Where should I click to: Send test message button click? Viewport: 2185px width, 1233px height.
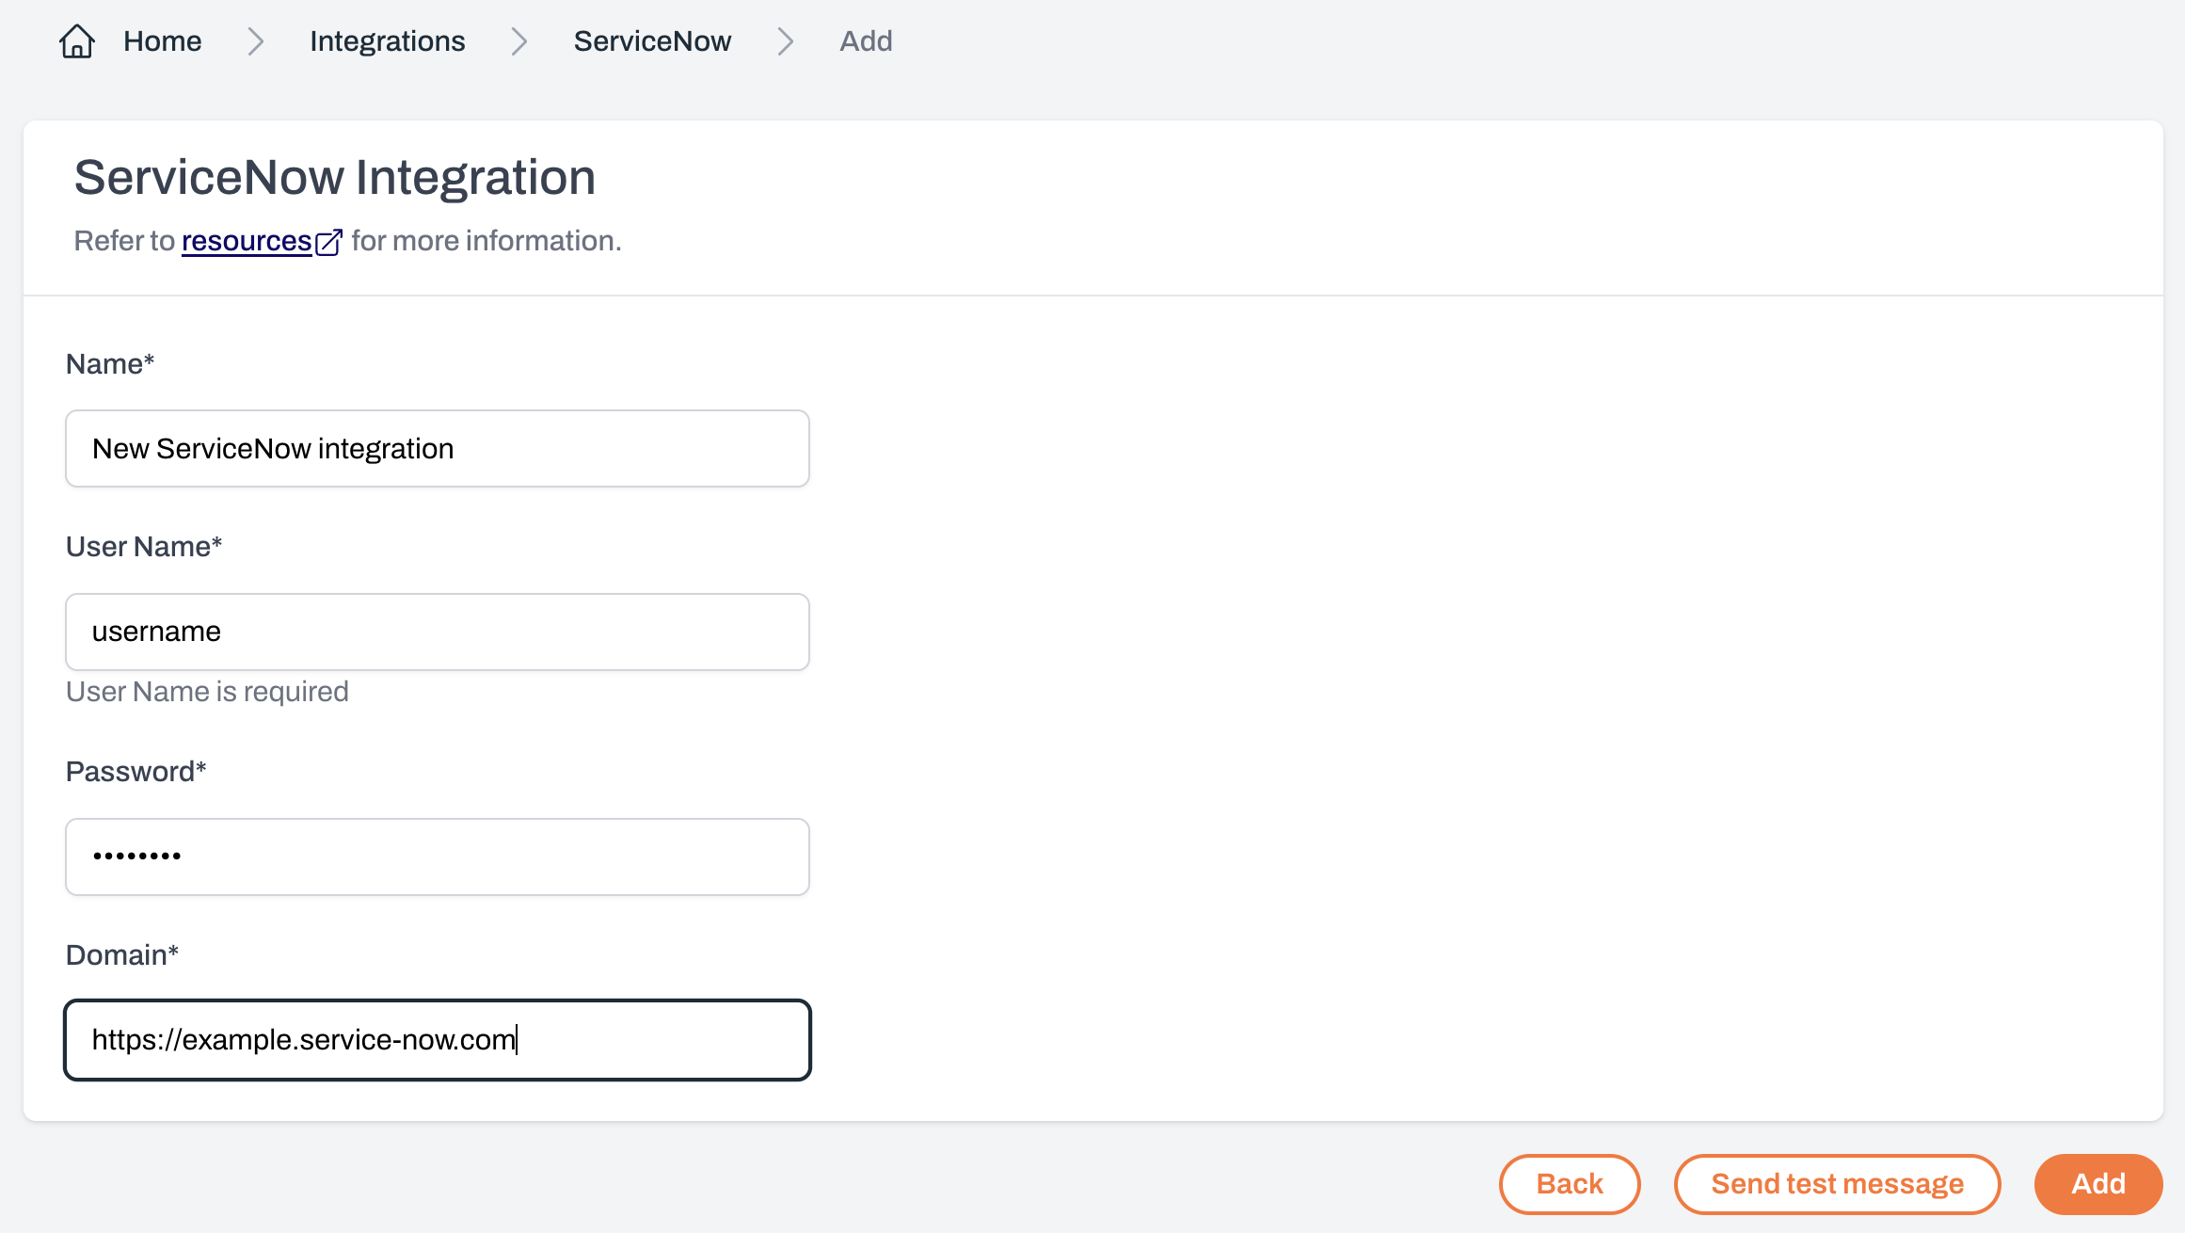(x=1836, y=1184)
